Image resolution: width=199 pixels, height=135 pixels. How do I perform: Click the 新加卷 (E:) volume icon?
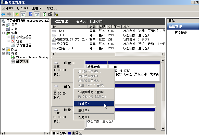coord(54,48)
